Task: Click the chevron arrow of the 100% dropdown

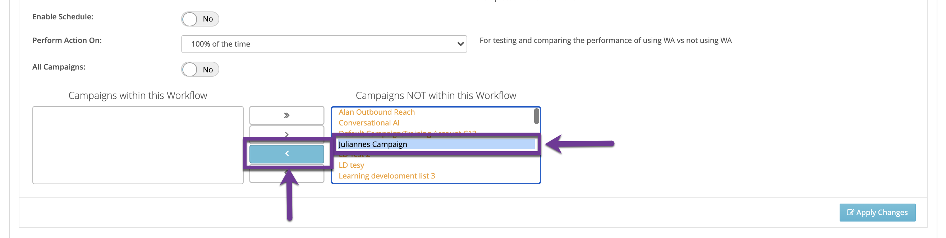Action: [x=460, y=44]
